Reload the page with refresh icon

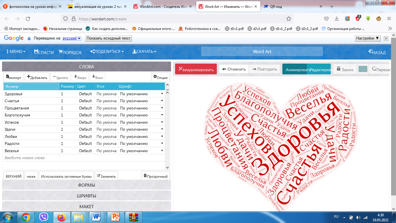(x=28, y=19)
